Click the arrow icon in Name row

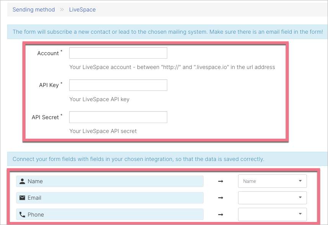220,181
